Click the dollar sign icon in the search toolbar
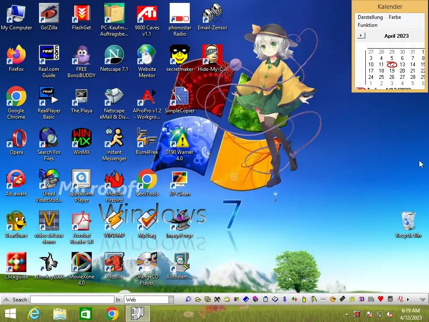 284,299
